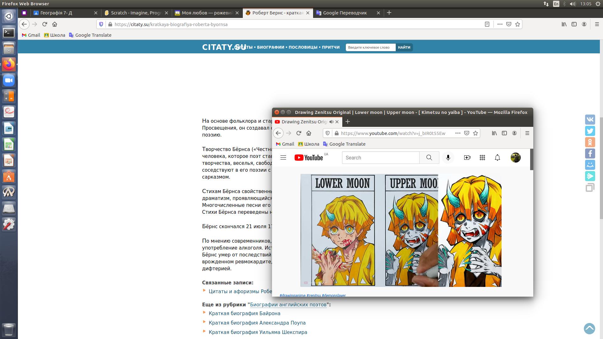This screenshot has height=339, width=603.
Task: Click scroll-to-top arrow button on page
Action: coord(589,329)
